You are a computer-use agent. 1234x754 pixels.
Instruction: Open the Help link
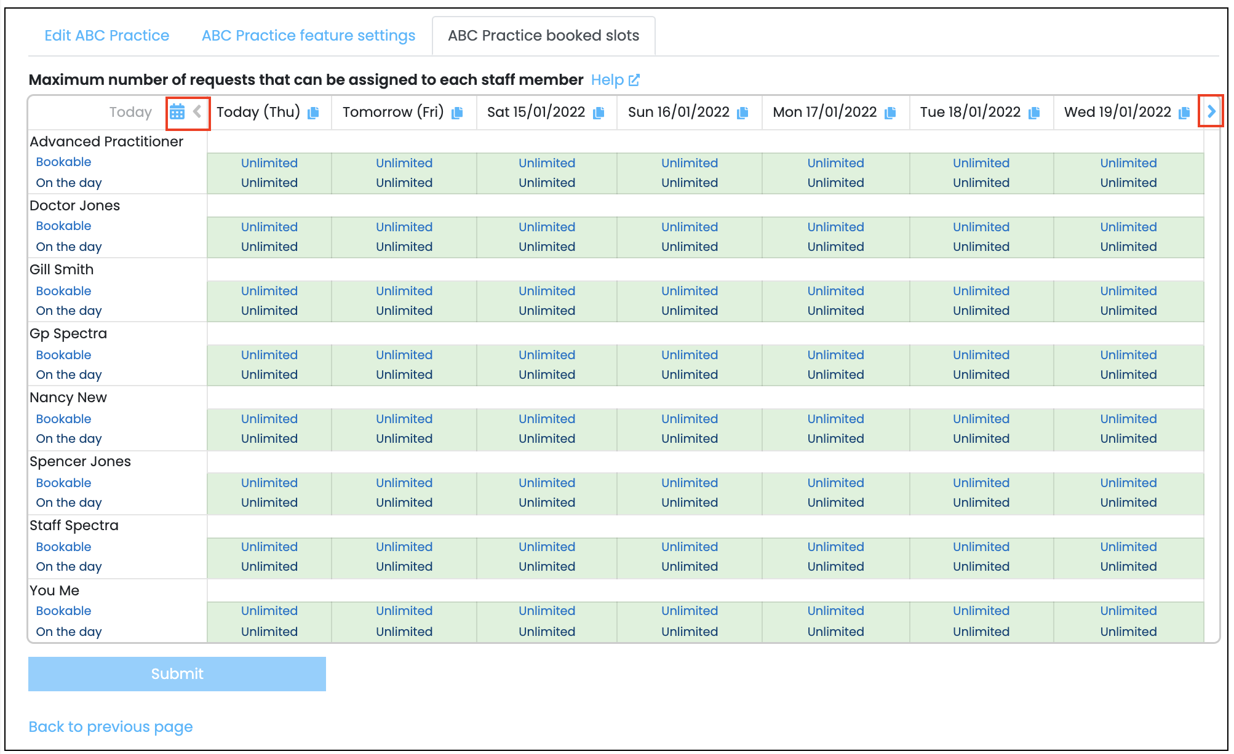click(607, 80)
